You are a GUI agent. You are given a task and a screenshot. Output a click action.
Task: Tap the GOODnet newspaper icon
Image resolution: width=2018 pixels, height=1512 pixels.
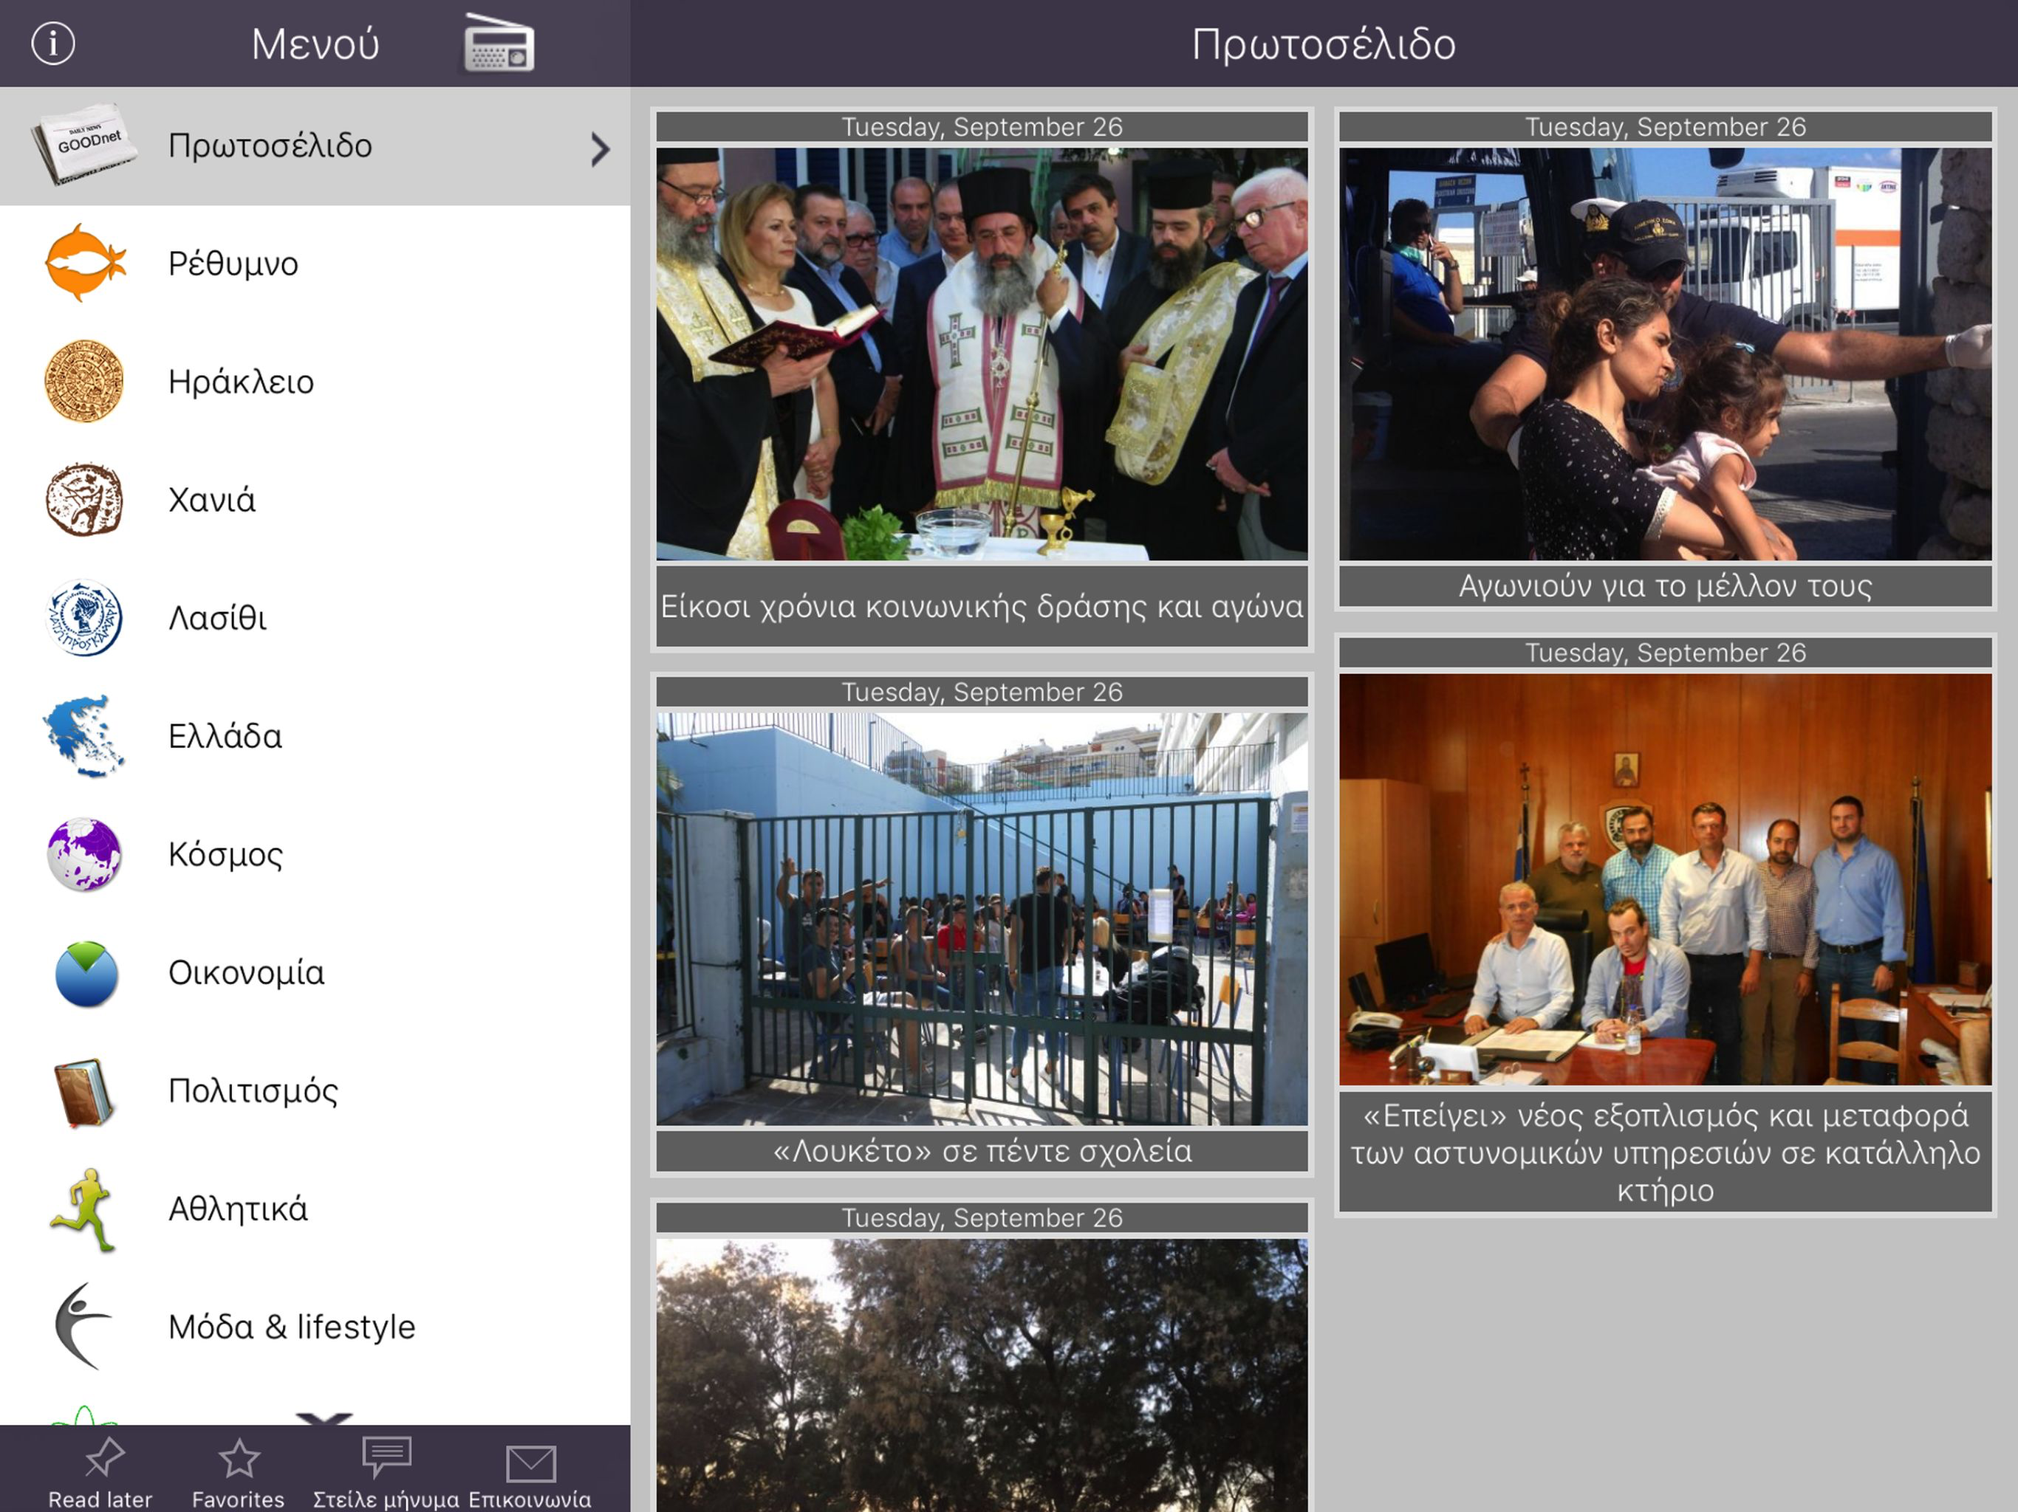[84, 145]
